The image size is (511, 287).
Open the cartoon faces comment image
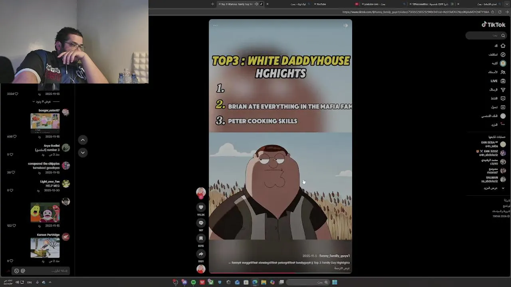(45, 212)
